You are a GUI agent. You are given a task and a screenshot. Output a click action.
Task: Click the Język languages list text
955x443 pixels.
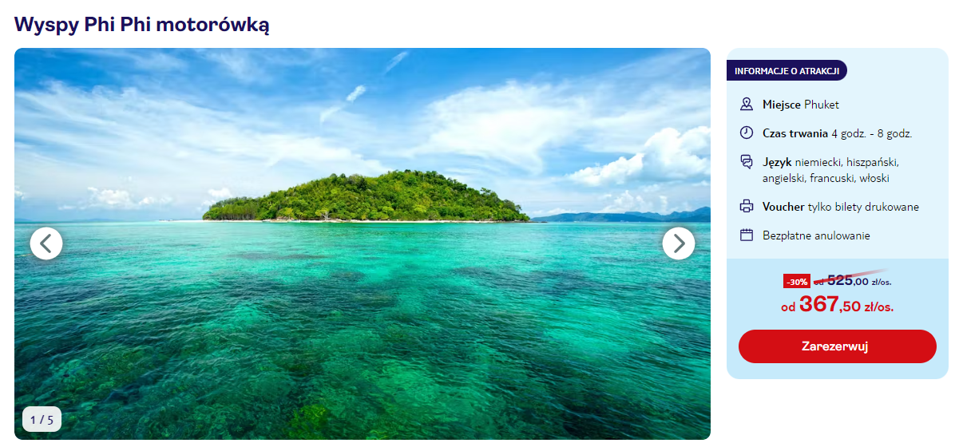coord(830,170)
